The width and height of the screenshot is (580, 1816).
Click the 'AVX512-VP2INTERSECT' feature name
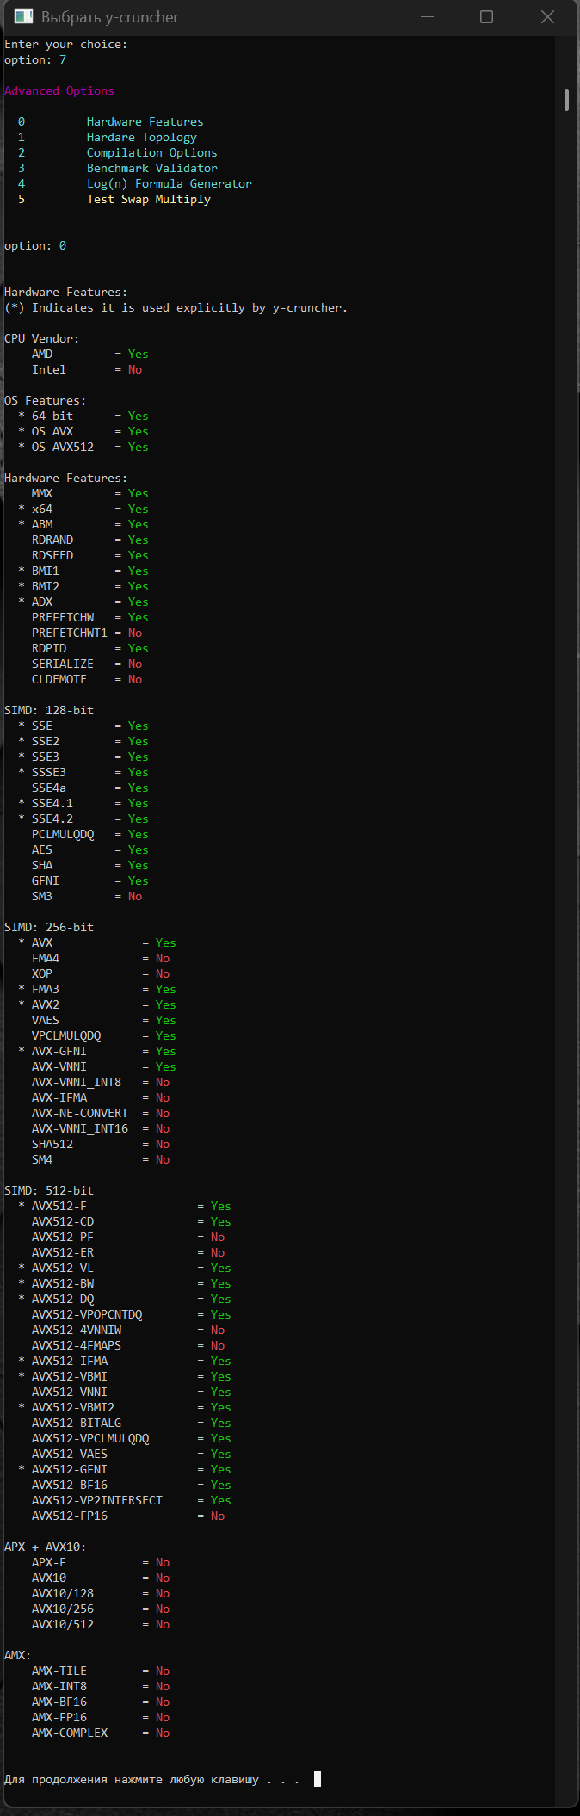click(96, 1500)
